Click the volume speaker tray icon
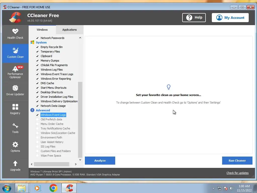Viewport: 257px width, 193px height. pyautogui.click(x=232, y=188)
